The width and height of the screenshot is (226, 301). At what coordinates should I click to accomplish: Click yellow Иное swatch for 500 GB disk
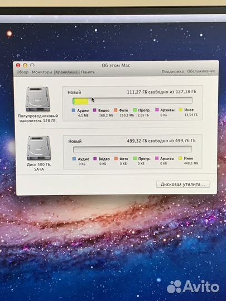(x=180, y=158)
